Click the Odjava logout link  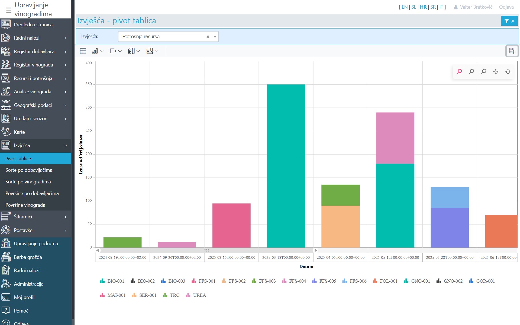coord(506,7)
